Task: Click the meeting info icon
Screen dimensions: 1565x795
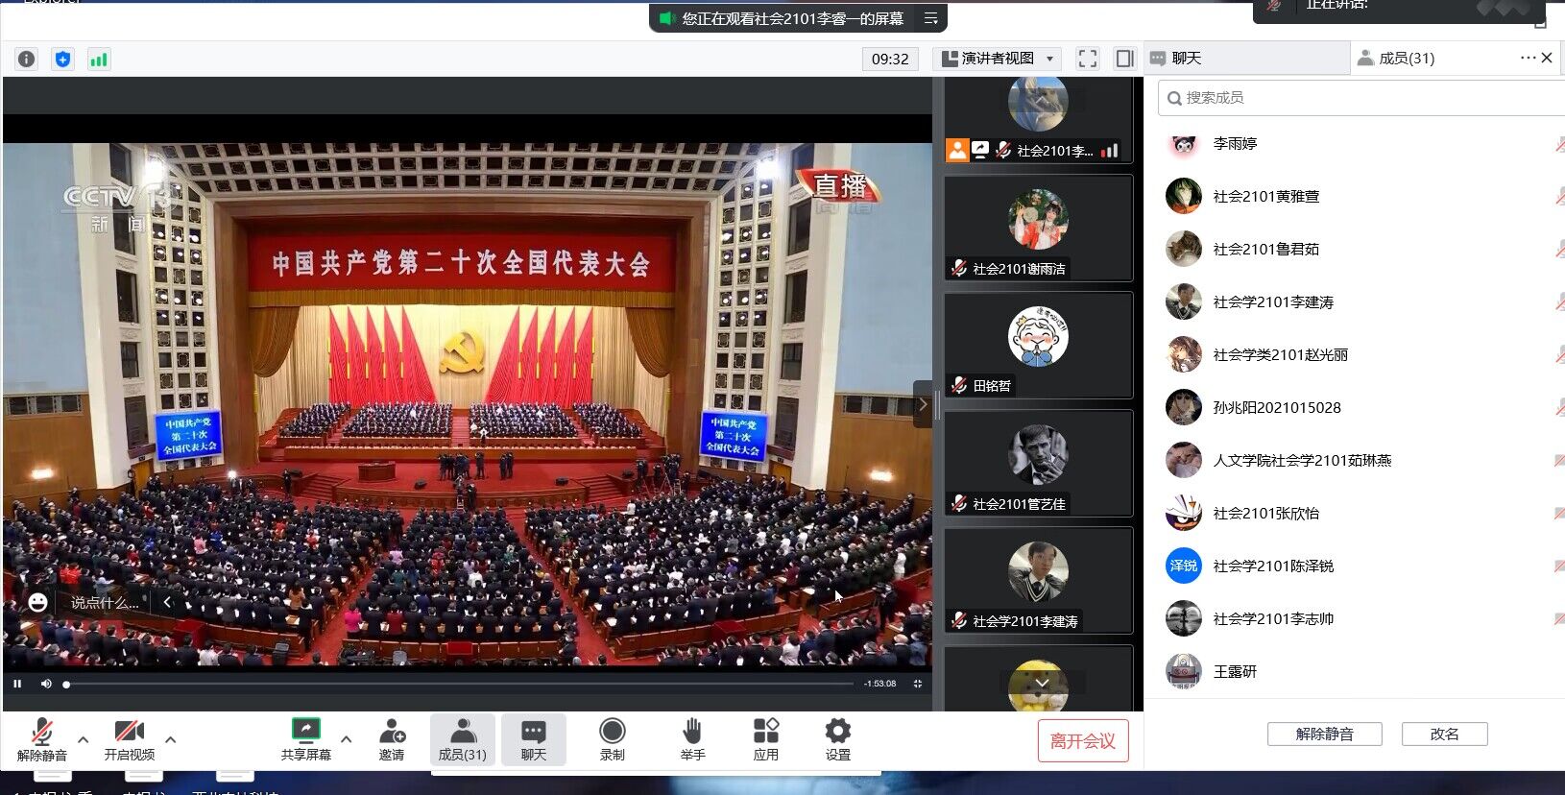Action: tap(27, 60)
